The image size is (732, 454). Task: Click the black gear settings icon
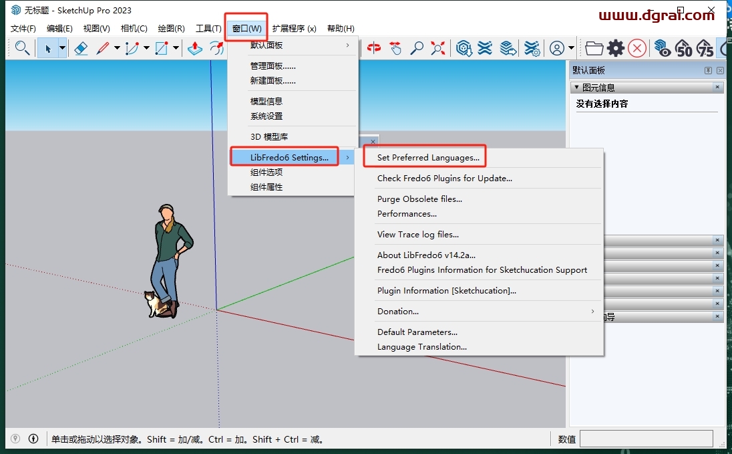616,48
